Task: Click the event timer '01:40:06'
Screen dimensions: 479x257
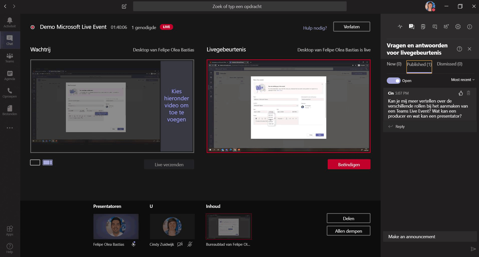Action: click(119, 27)
